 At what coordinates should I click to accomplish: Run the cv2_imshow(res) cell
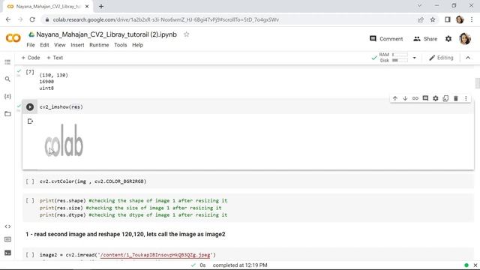point(30,106)
